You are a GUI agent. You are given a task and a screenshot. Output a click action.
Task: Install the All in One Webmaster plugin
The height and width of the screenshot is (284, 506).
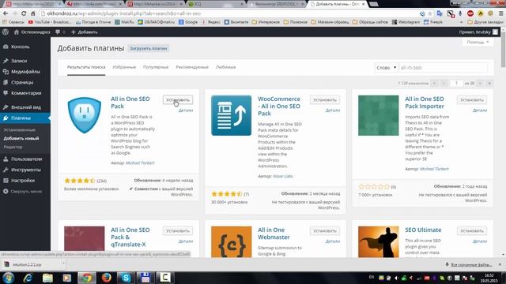pos(325,231)
